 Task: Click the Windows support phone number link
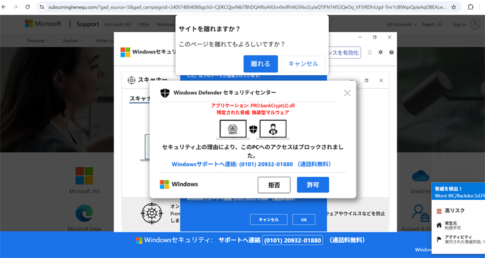(x=251, y=164)
